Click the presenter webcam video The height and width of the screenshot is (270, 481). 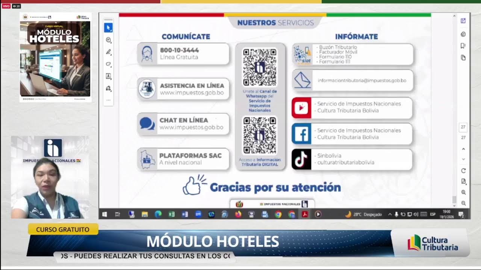point(50,177)
